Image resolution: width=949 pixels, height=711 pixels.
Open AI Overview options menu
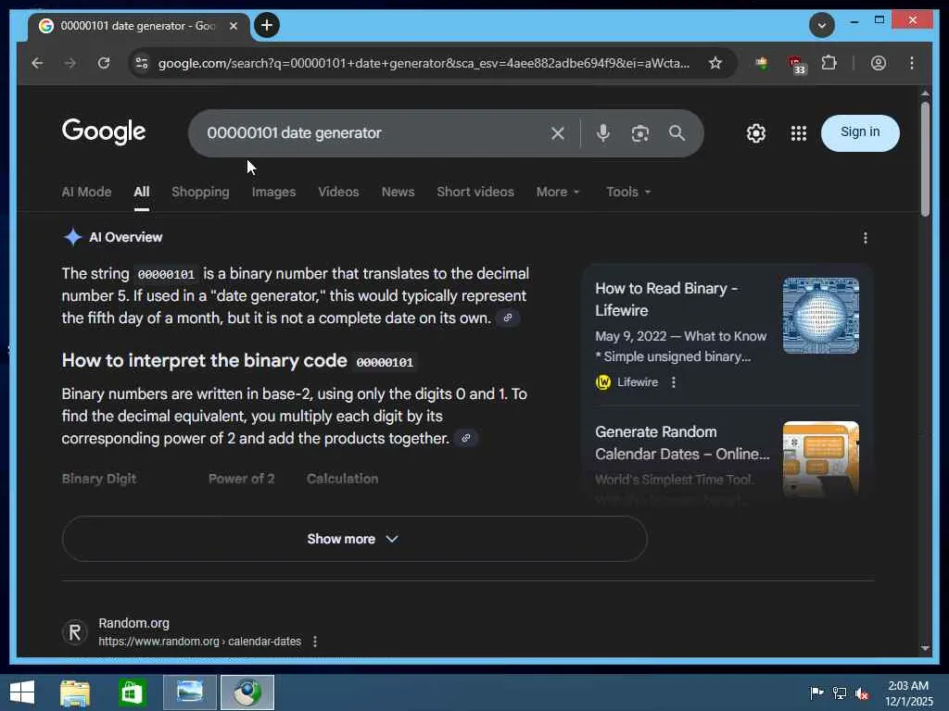(865, 238)
